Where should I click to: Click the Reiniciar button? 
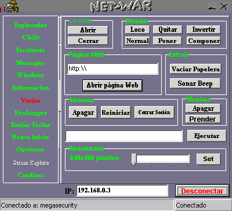pos(116,112)
